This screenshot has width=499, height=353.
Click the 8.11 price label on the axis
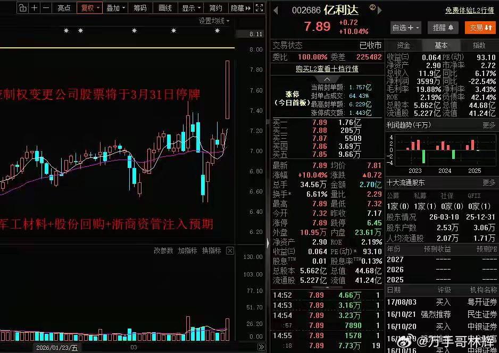[256, 34]
